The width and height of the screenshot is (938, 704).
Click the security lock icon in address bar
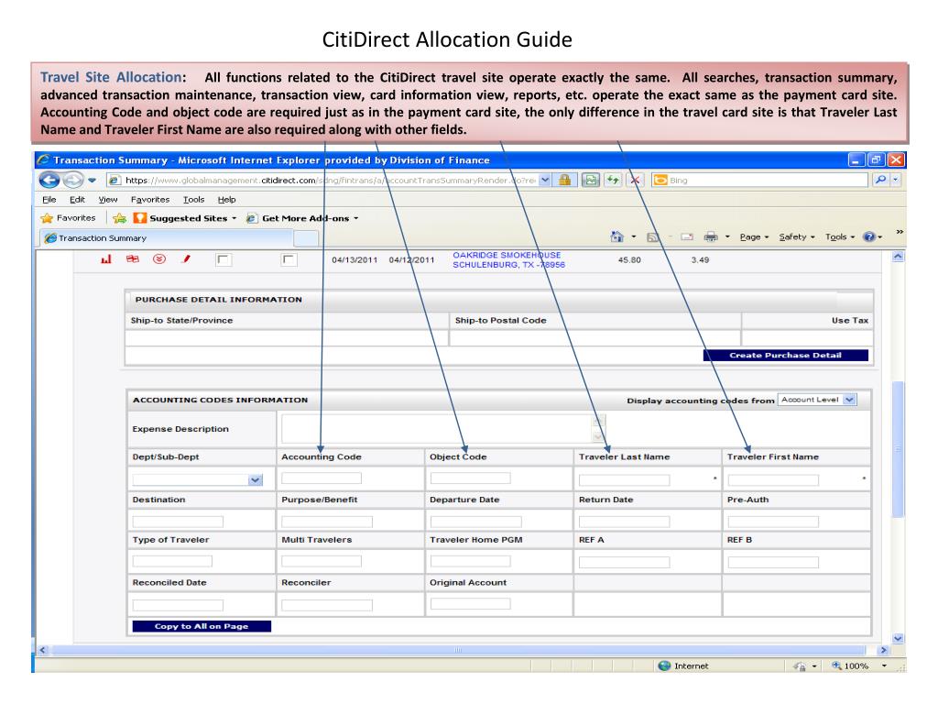pos(564,180)
